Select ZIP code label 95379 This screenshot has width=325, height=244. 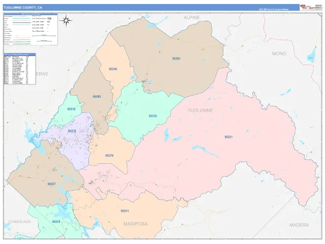pyautogui.click(x=109, y=156)
